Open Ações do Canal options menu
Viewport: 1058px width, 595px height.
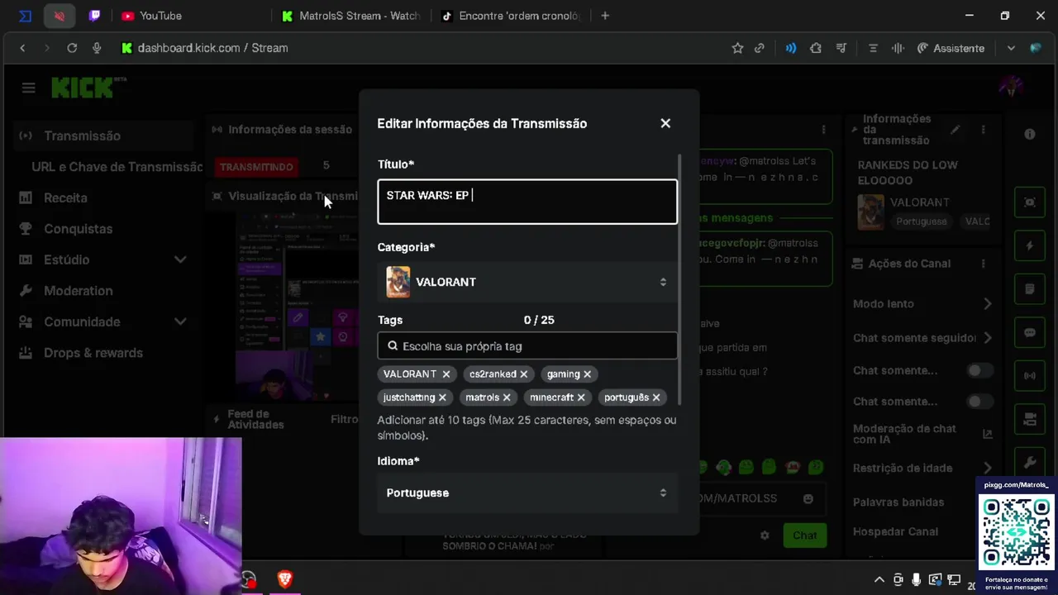[983, 264]
